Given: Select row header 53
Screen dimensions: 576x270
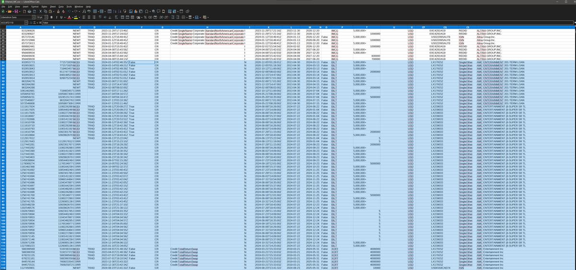Looking at the screenshot, I should point(3,62).
